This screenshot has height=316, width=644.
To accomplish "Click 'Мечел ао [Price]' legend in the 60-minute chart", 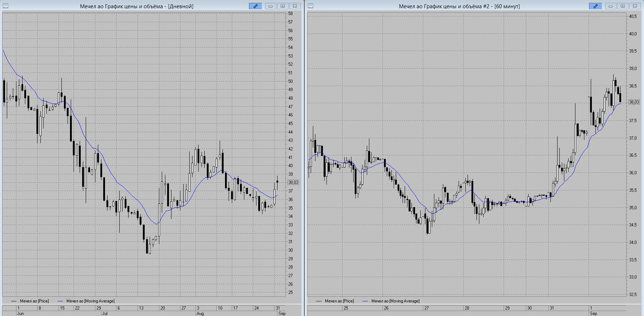I will [x=339, y=301].
